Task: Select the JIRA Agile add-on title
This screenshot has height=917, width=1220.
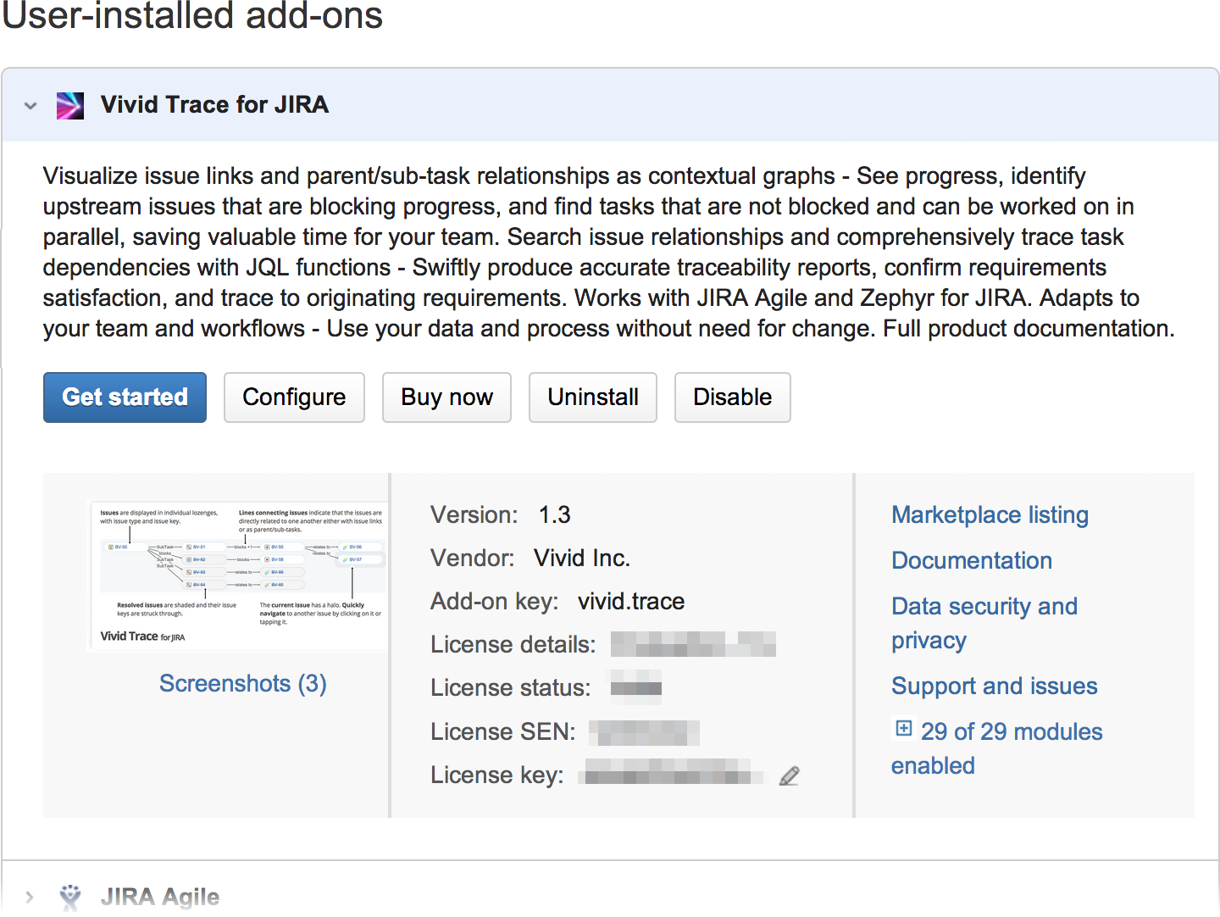Action: pos(160,897)
